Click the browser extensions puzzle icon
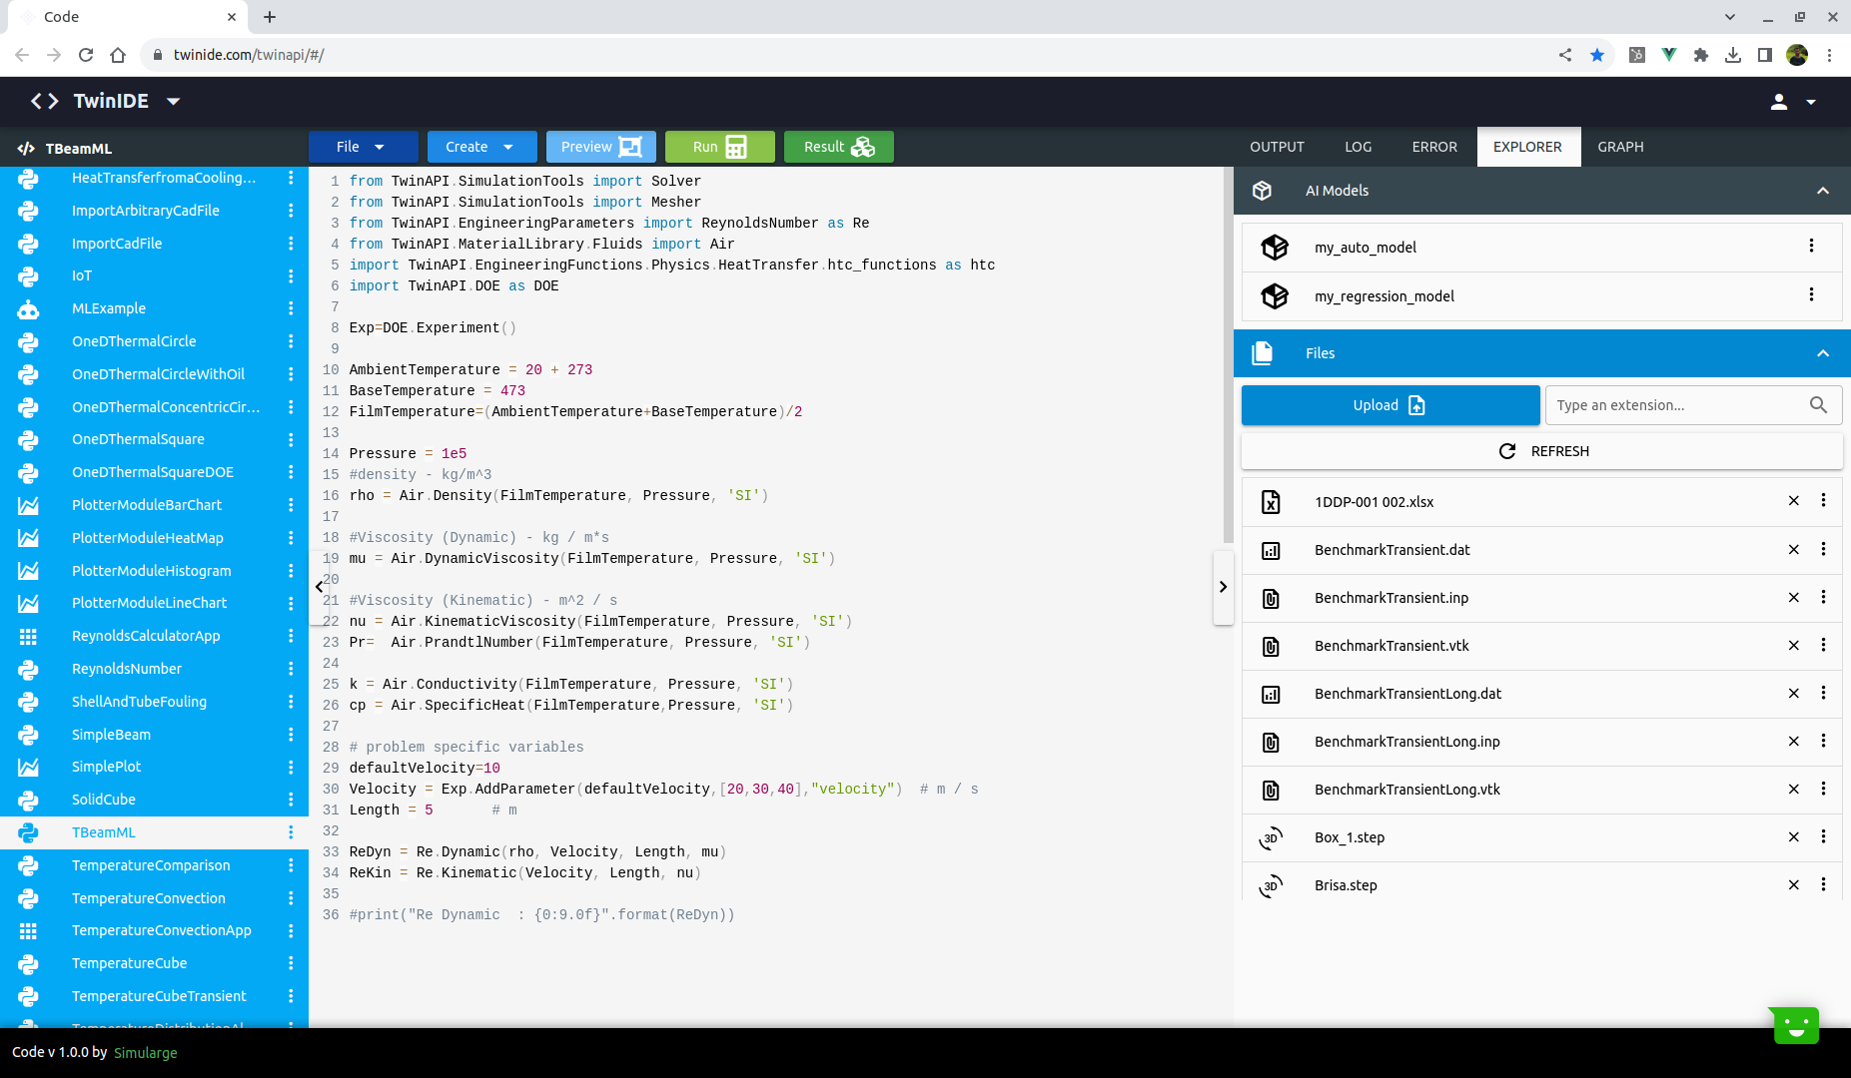The width and height of the screenshot is (1851, 1078). [1700, 55]
